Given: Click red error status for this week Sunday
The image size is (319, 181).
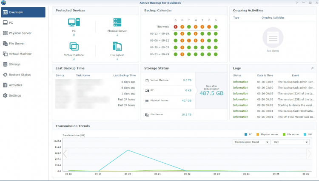Looking at the screenshot, I should point(176,27).
